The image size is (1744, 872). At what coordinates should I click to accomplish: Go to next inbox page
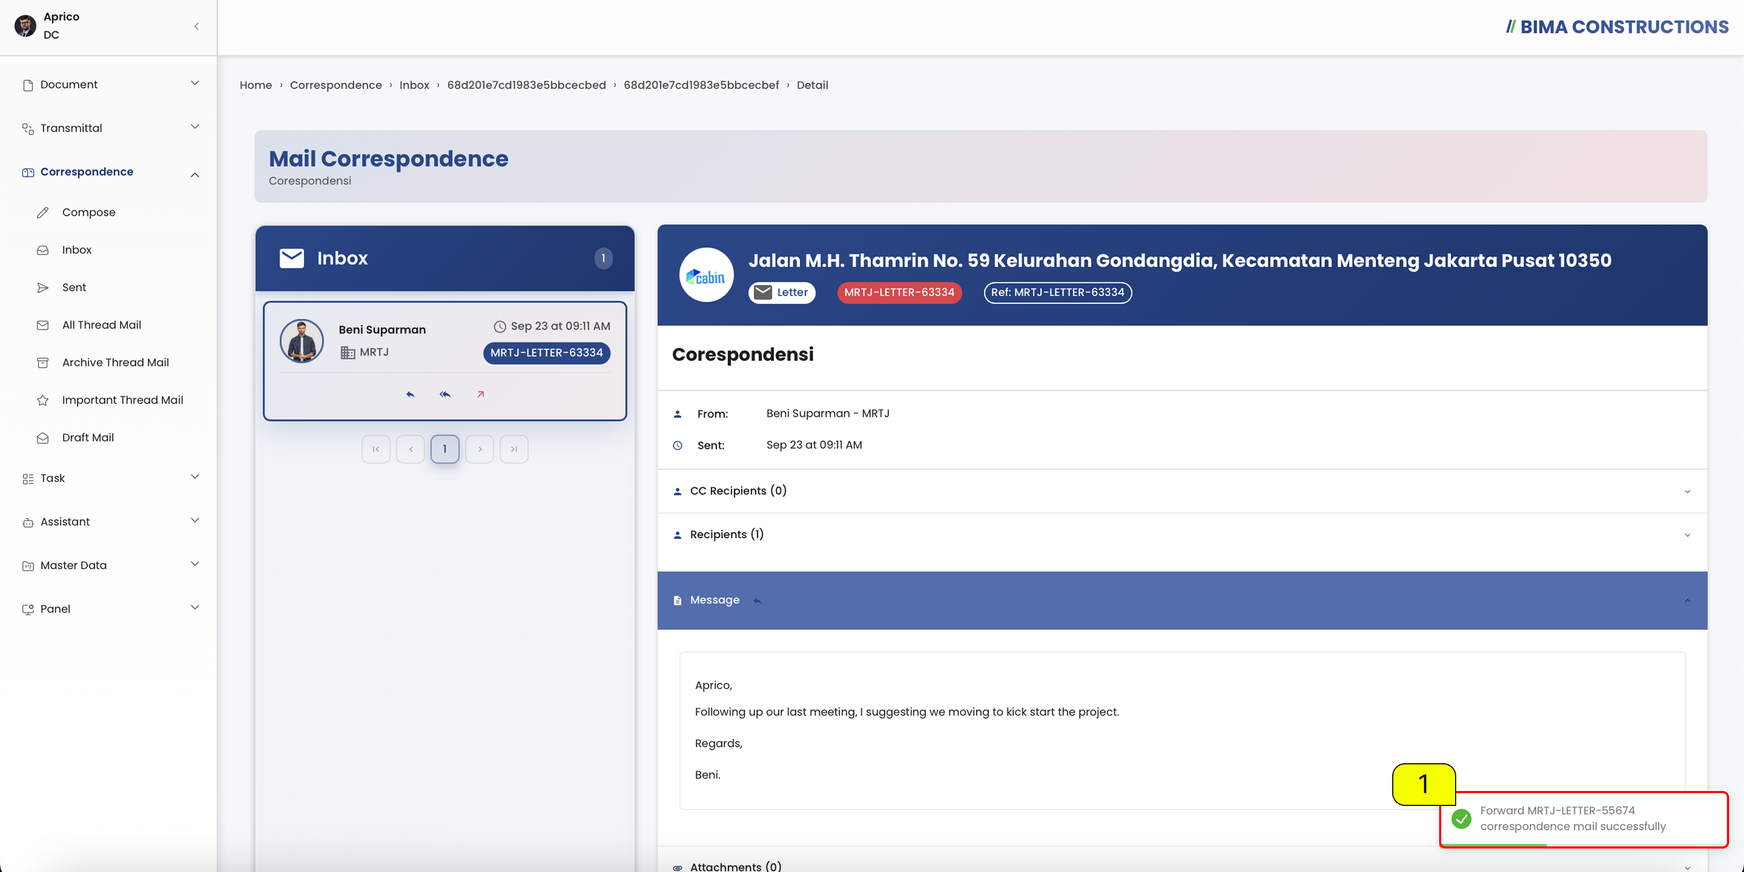[479, 449]
